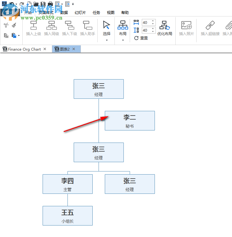Increase horizontal spacing with up stepper
The width and height of the screenshot is (232, 237).
pos(153,21)
